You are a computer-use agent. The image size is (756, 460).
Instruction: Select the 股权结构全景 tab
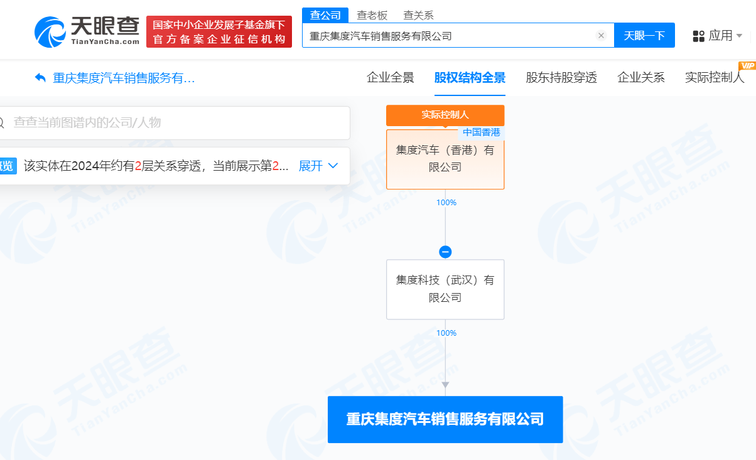(470, 78)
